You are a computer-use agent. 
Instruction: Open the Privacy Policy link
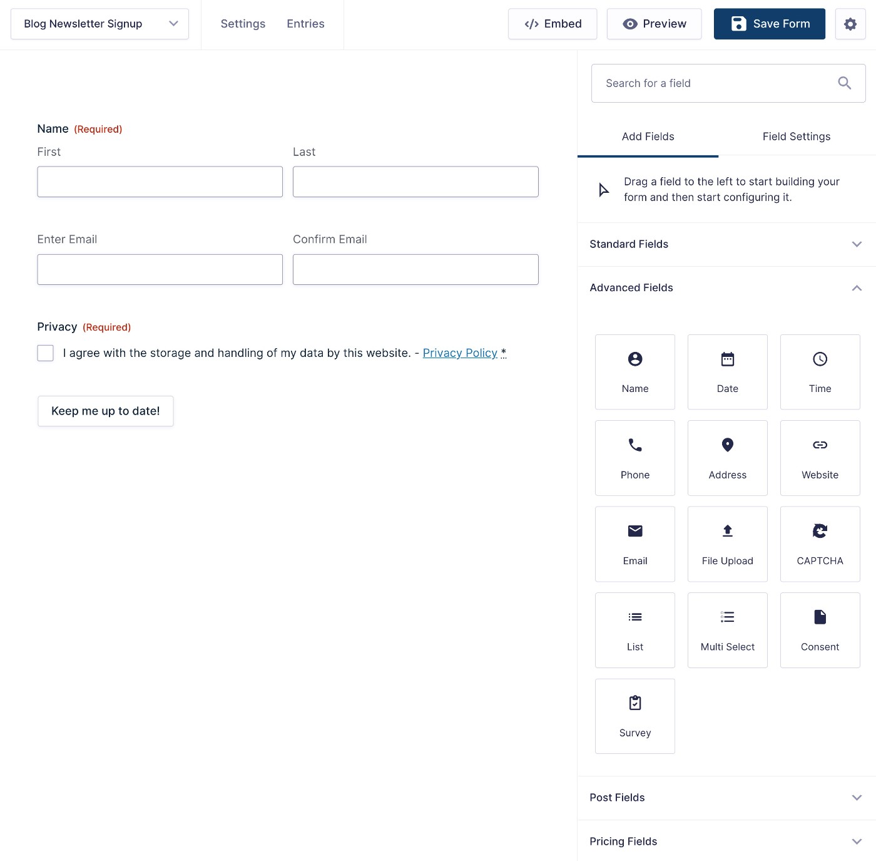(460, 353)
